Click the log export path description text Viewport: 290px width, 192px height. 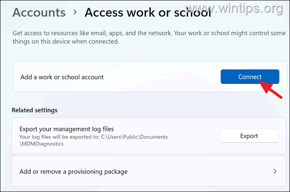click(94, 140)
